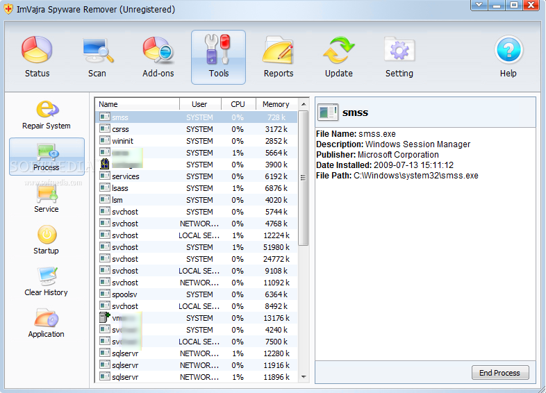Click the process list scrollbar thumb
The image size is (546, 393).
point(304,178)
